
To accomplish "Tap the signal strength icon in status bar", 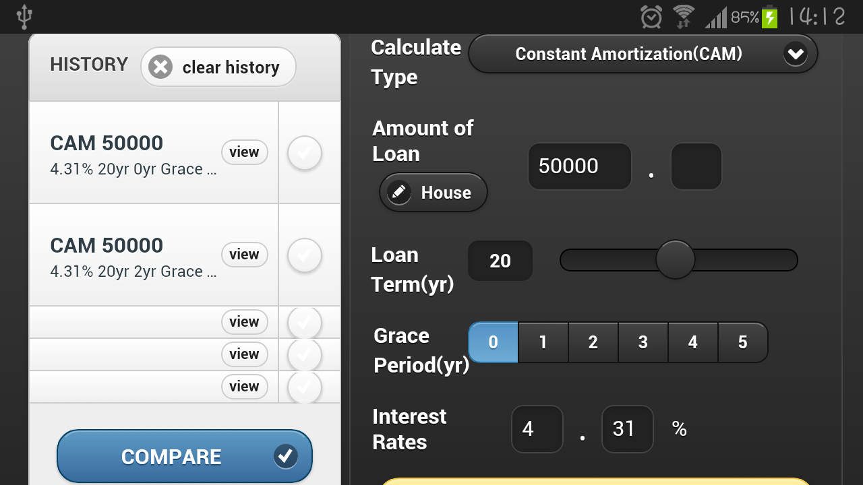I will click(716, 18).
